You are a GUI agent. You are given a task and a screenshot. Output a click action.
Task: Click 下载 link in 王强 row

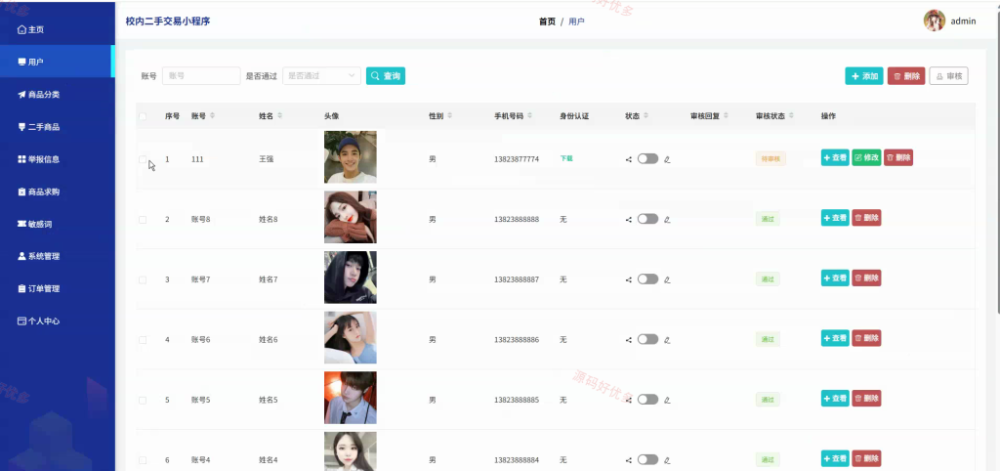click(566, 158)
